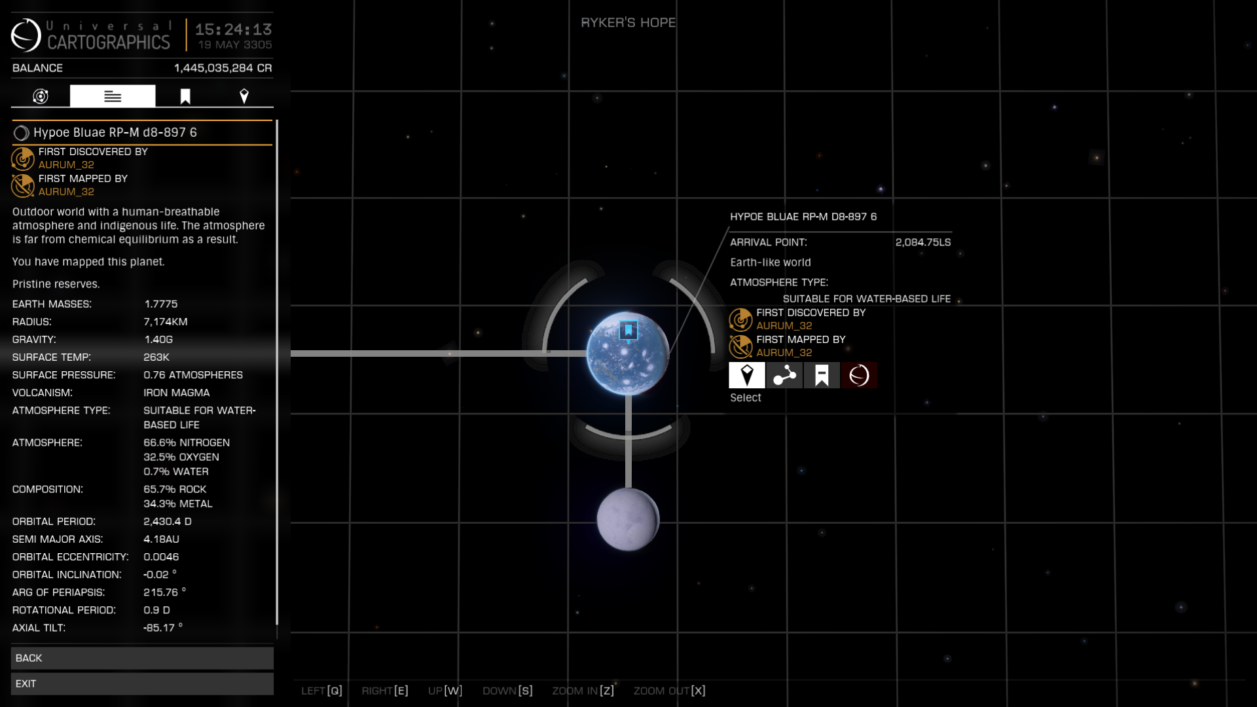This screenshot has height=707, width=1257.
Task: Open the navigation marker tab
Action: tap(244, 96)
